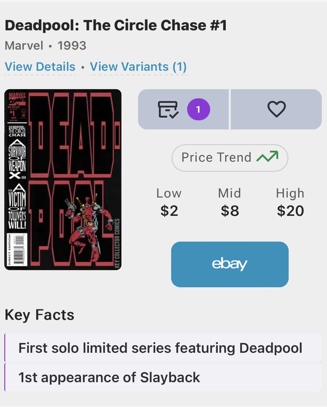Expand View Variants (1)
The width and height of the screenshot is (327, 407).
pos(138,67)
